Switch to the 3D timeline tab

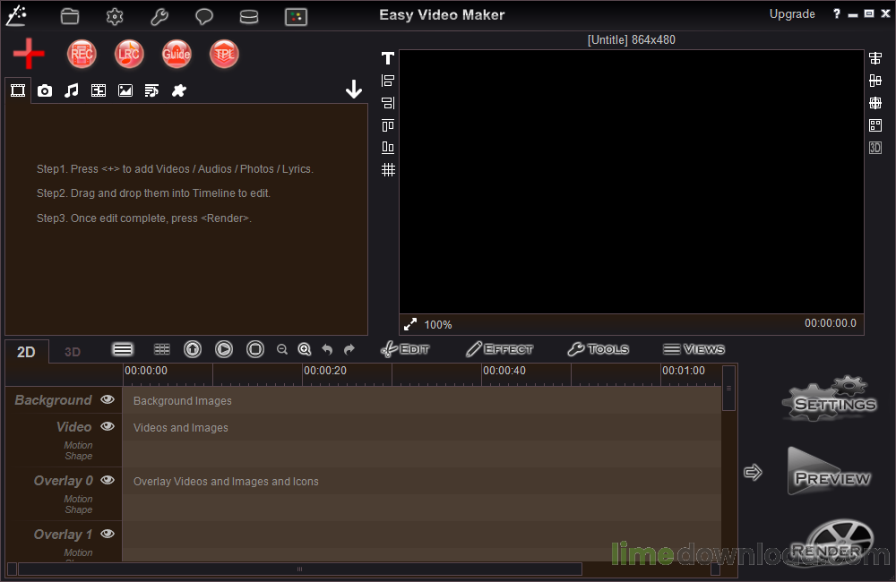(x=72, y=351)
